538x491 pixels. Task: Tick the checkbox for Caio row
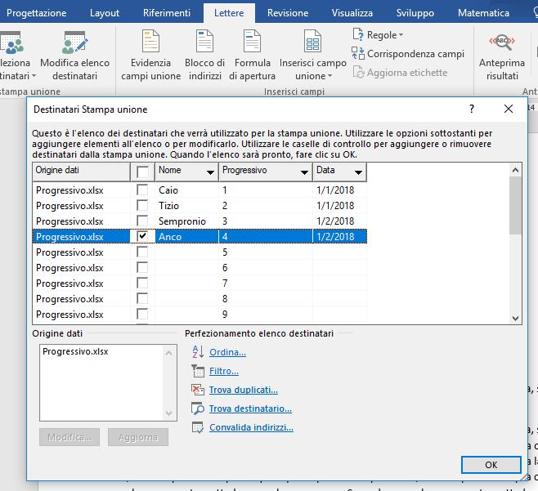pos(142,190)
